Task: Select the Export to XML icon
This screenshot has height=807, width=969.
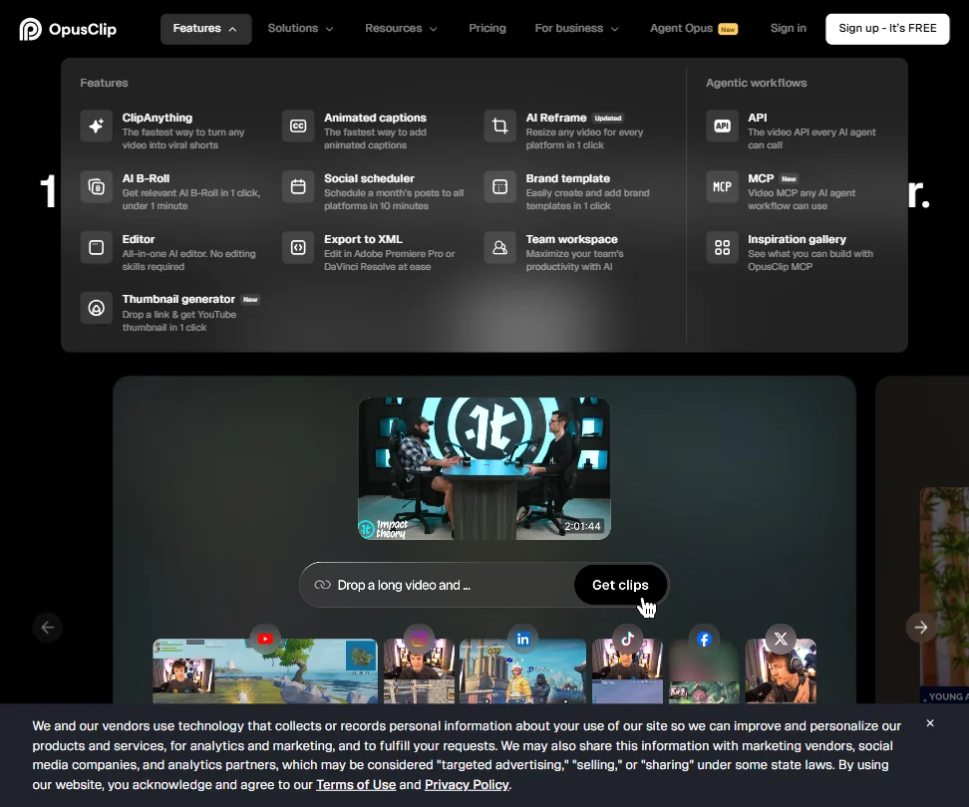Action: click(298, 248)
